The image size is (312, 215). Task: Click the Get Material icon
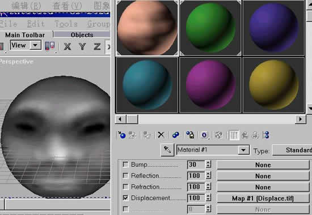[x=121, y=135]
